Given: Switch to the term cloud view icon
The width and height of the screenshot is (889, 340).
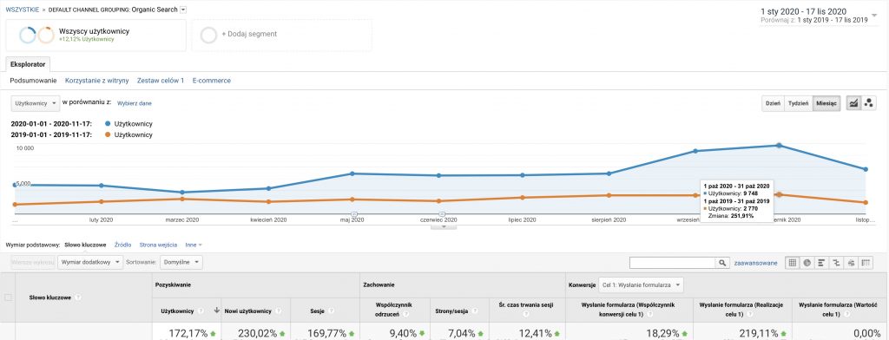Looking at the screenshot, I should [851, 262].
